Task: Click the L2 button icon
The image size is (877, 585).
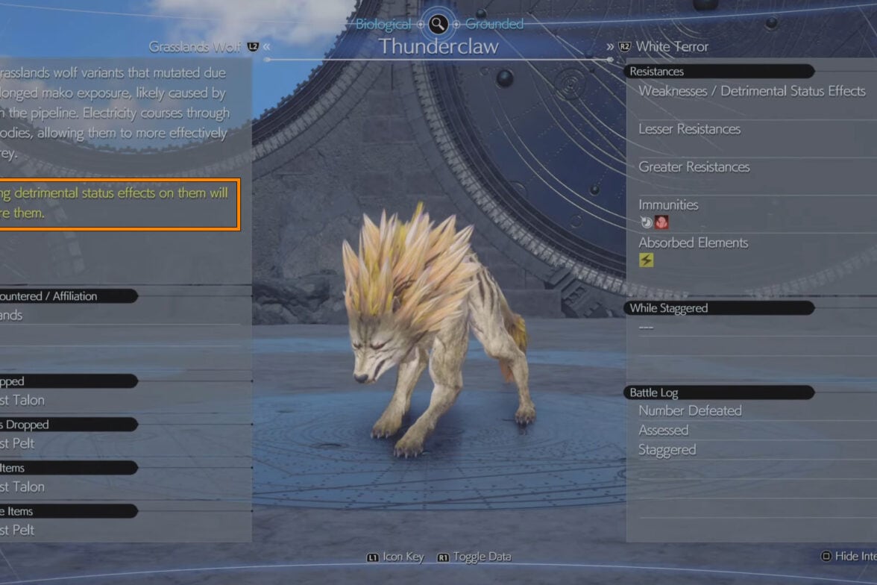Action: [253, 47]
